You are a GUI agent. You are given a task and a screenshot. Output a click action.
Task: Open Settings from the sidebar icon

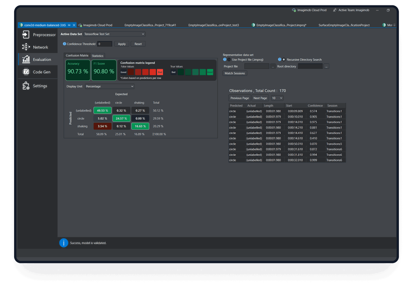[26, 86]
